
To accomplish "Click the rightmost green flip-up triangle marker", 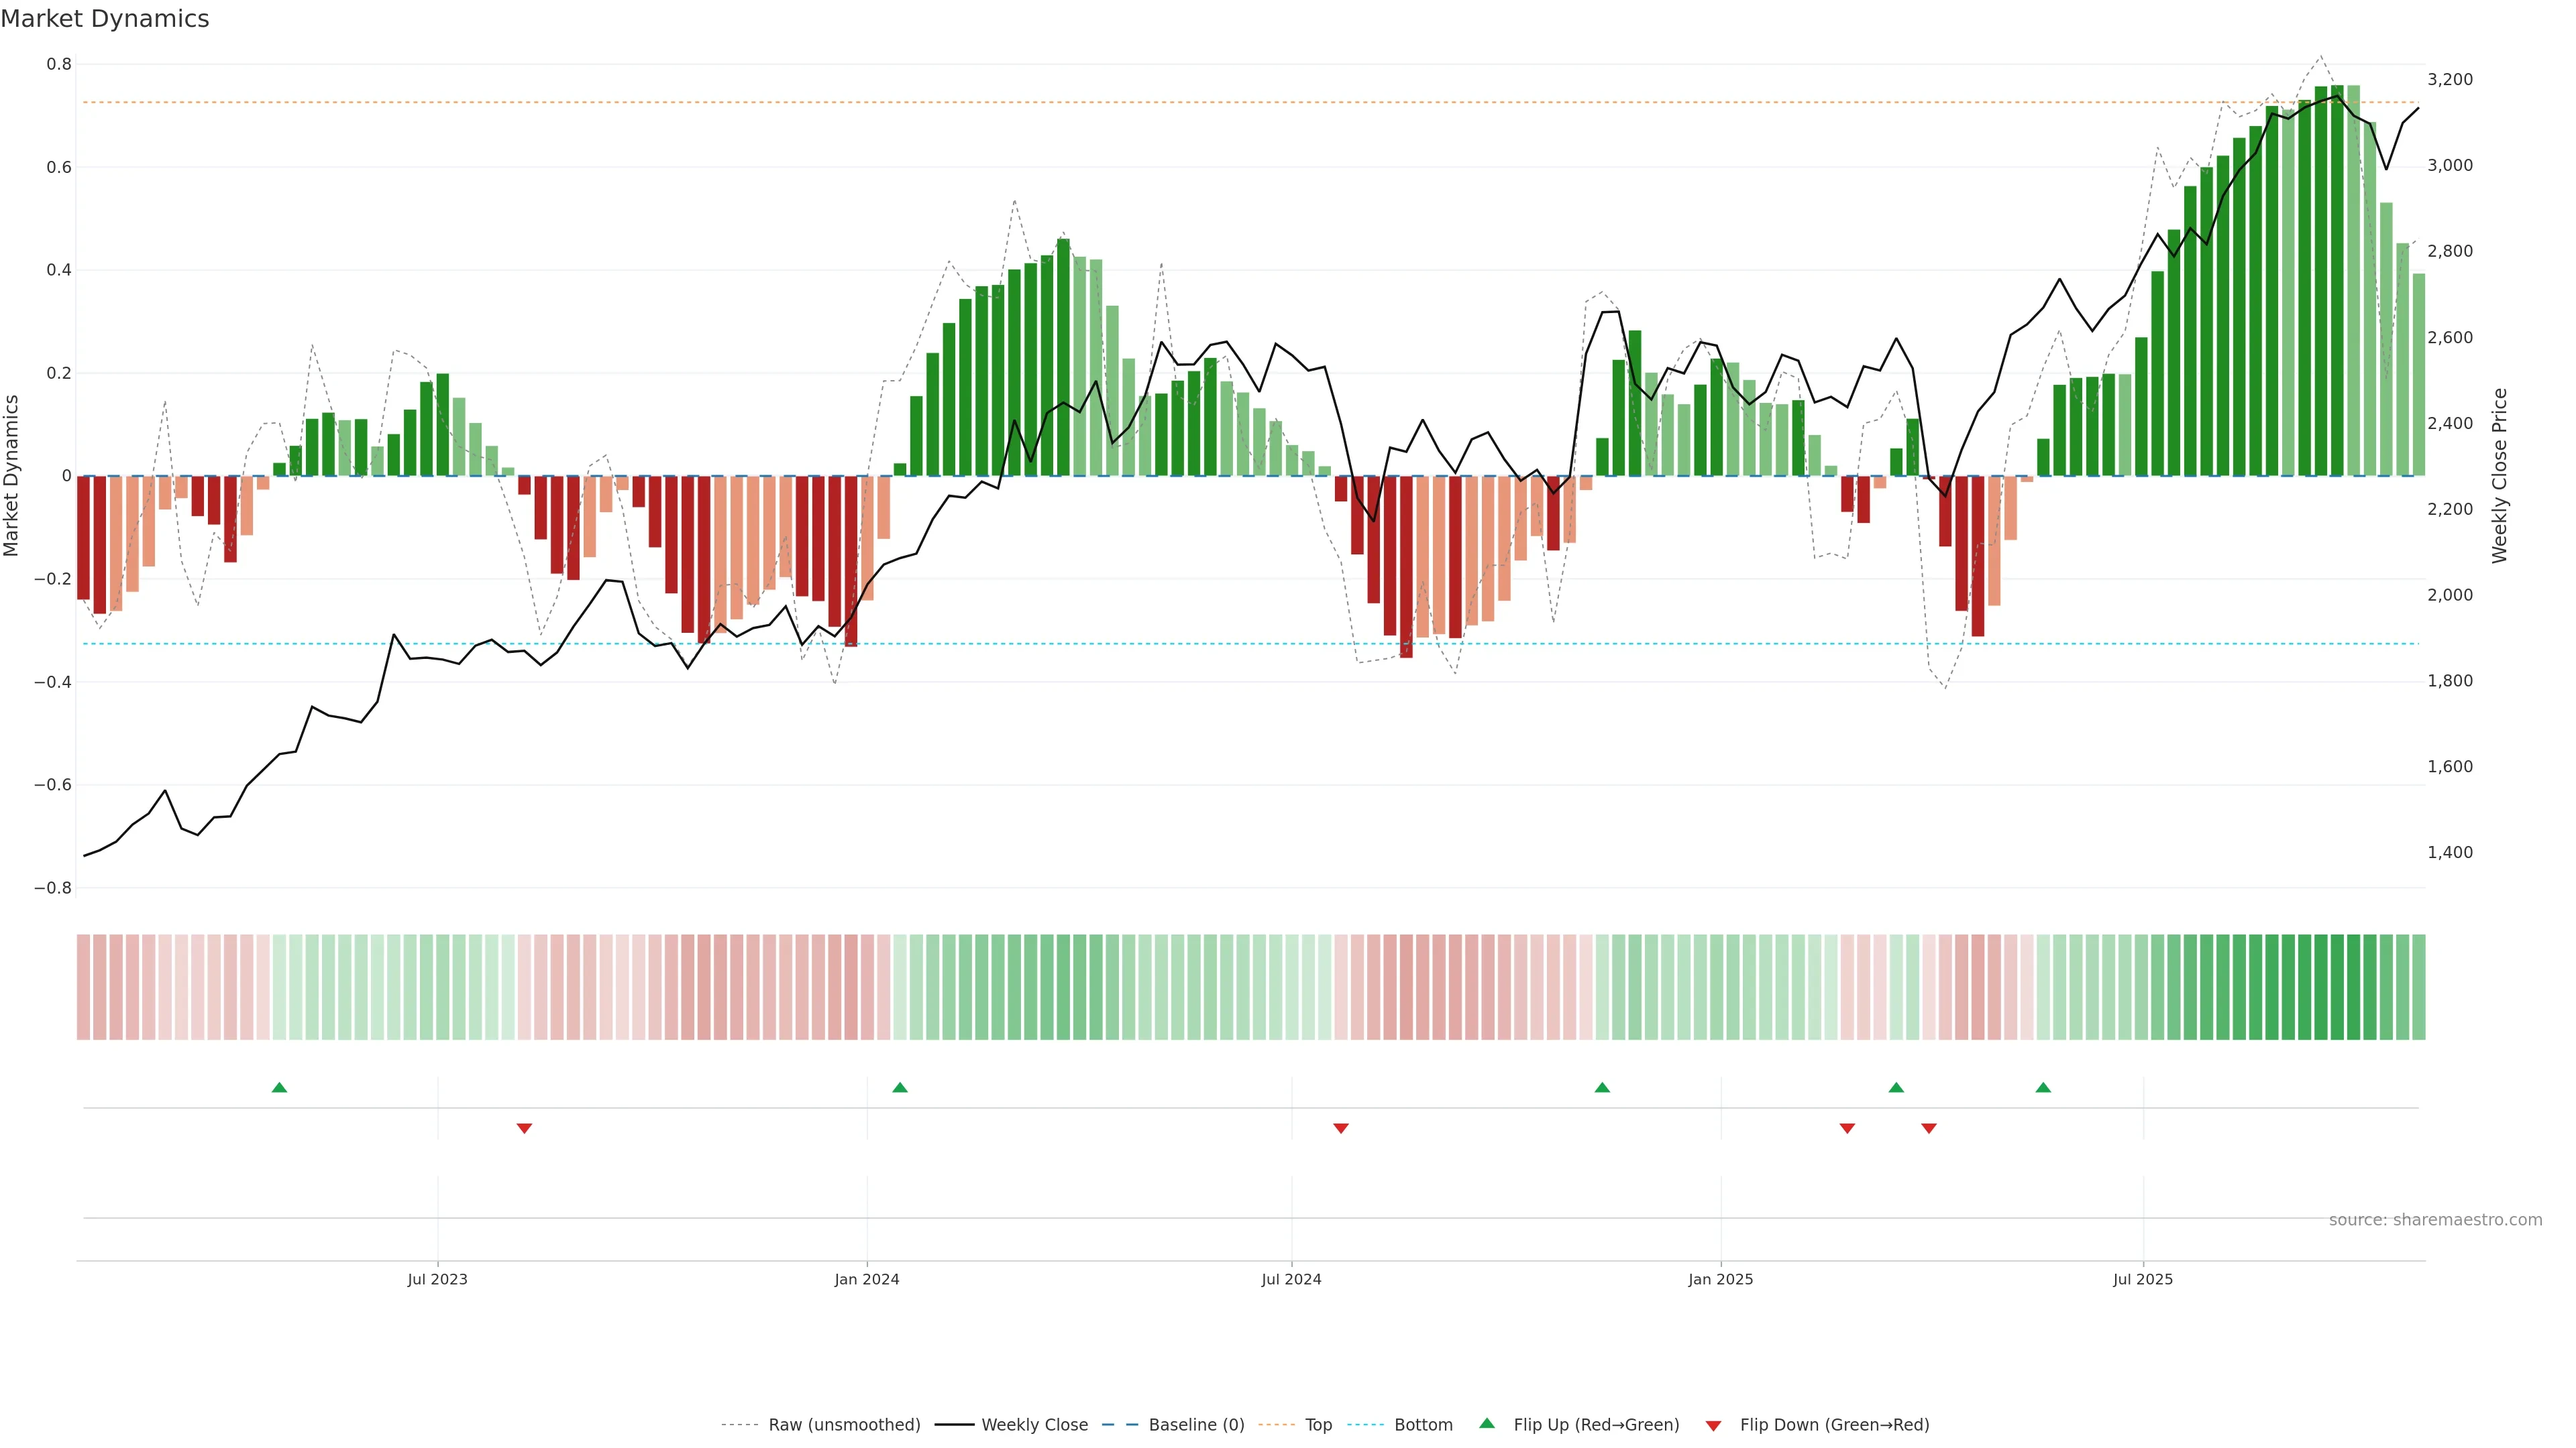I will 2043,1087.
